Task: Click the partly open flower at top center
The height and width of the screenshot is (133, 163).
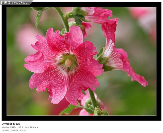Action: [97, 15]
